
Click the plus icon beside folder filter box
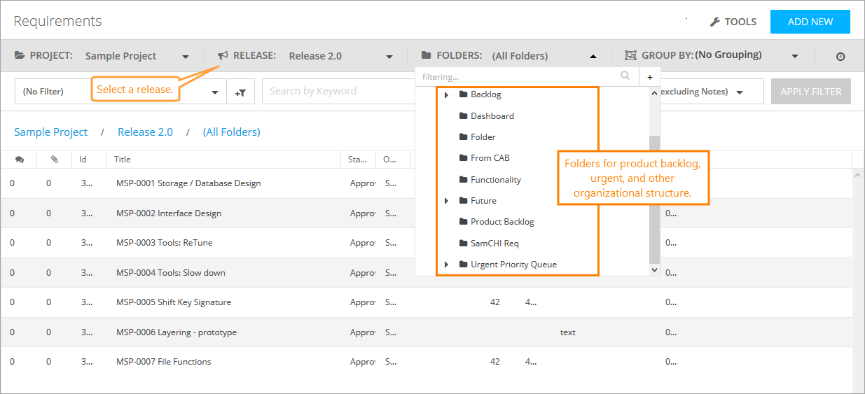[x=649, y=77]
